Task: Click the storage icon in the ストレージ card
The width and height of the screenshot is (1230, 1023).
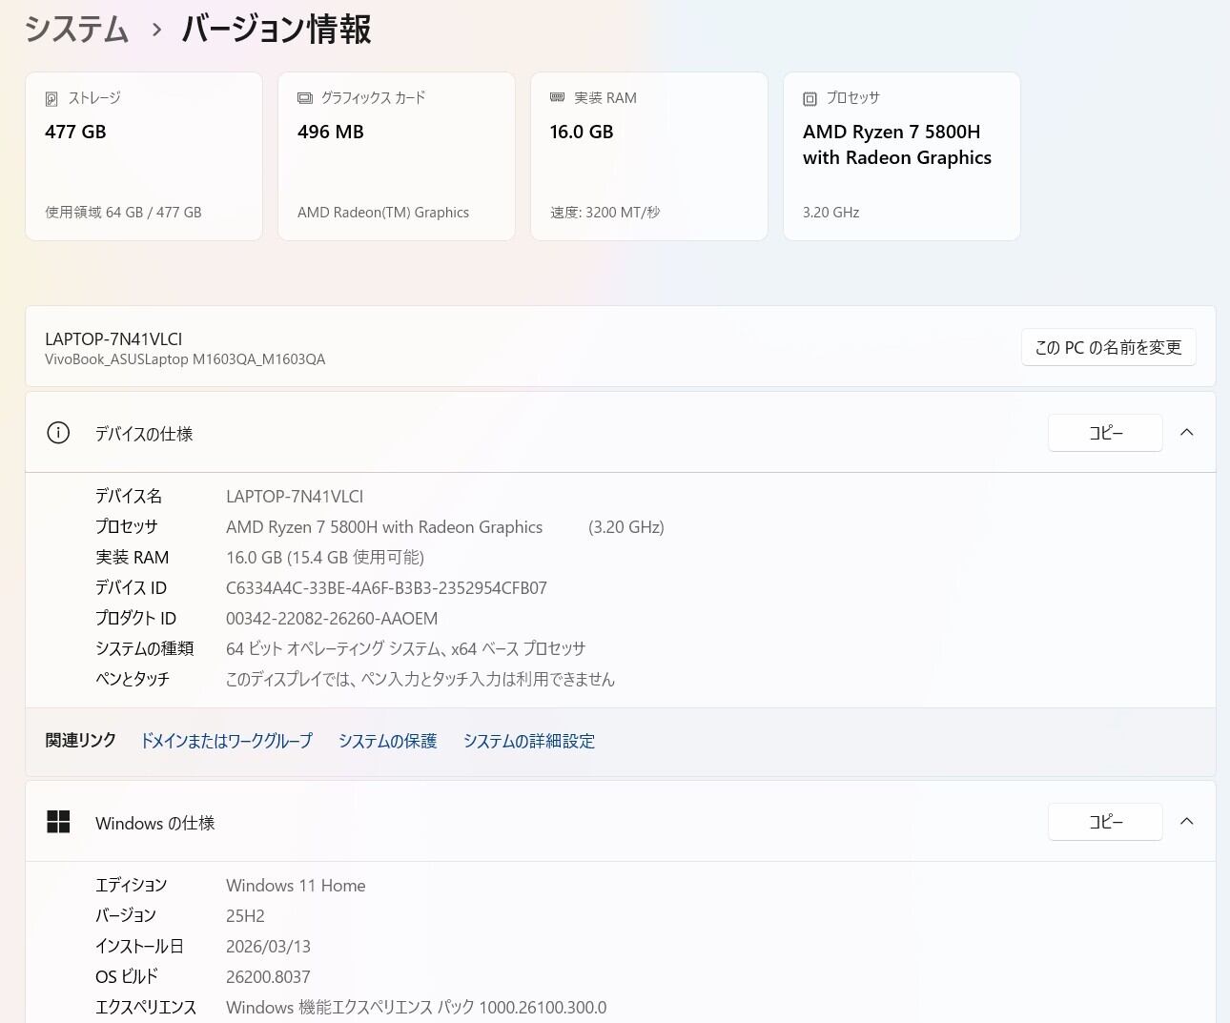Action: 51,99
